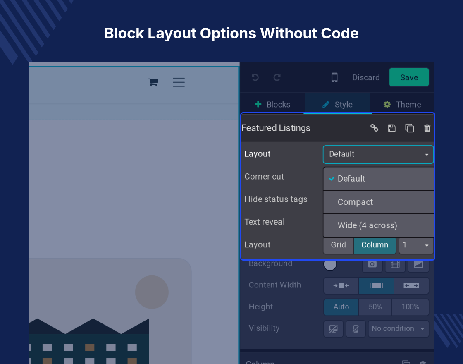Toggle hide-on-mobile visibility icon
463x364 pixels.
point(356,329)
